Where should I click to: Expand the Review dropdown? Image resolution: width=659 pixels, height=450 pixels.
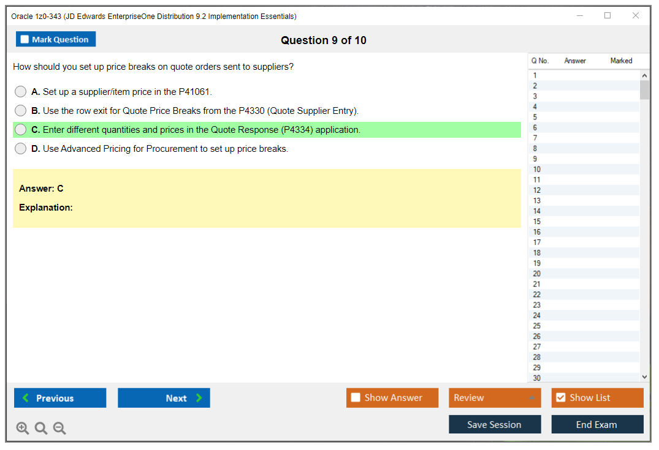(531, 398)
